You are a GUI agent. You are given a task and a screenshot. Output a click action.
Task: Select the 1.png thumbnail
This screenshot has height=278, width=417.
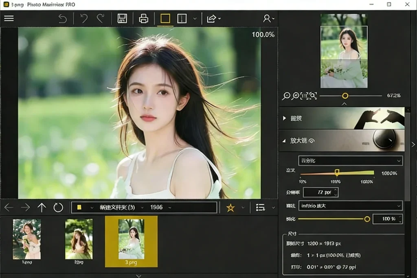26,240
